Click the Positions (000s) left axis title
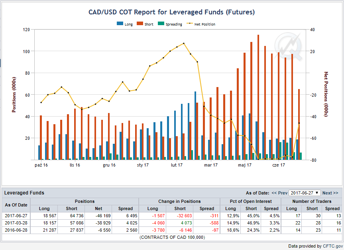Image resolution: width=344 pixels, height=250 pixels. click(x=14, y=95)
